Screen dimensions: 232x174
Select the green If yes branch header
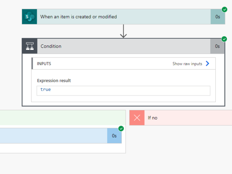pos(62,118)
